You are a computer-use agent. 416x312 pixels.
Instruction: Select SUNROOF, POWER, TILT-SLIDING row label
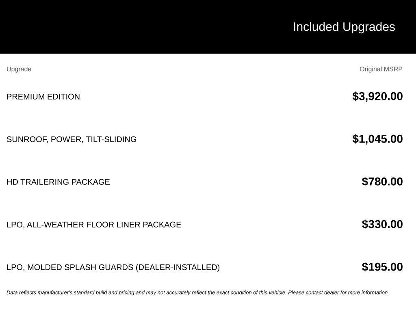coord(71,139)
